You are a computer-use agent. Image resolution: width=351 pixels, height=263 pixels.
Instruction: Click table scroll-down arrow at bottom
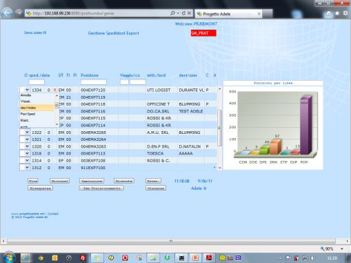click(219, 168)
